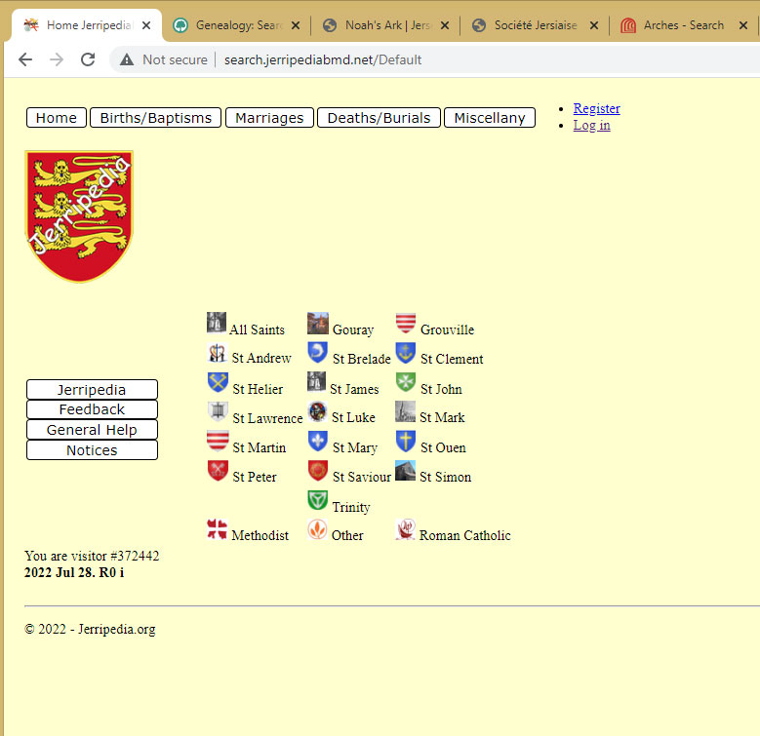
Task: Go back using the browser back arrow
Action: pos(25,59)
